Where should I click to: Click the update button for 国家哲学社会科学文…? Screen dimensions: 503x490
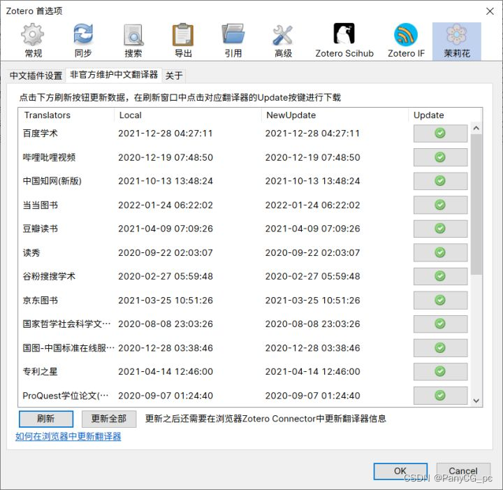440,324
